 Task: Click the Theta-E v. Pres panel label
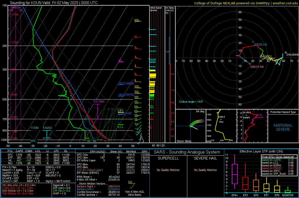221,119
